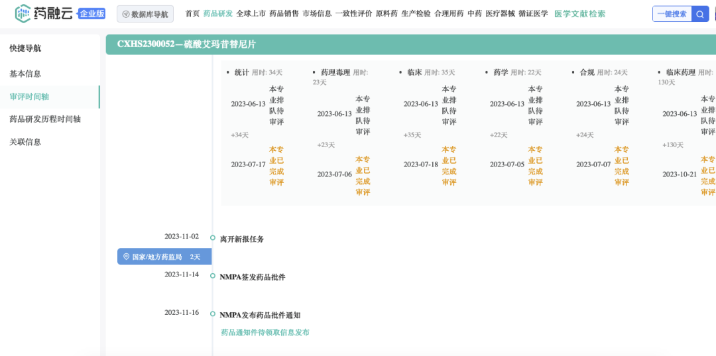The width and height of the screenshot is (716, 356).
Task: Jump to 基本信息 in quick navigation
Action: click(x=25, y=74)
